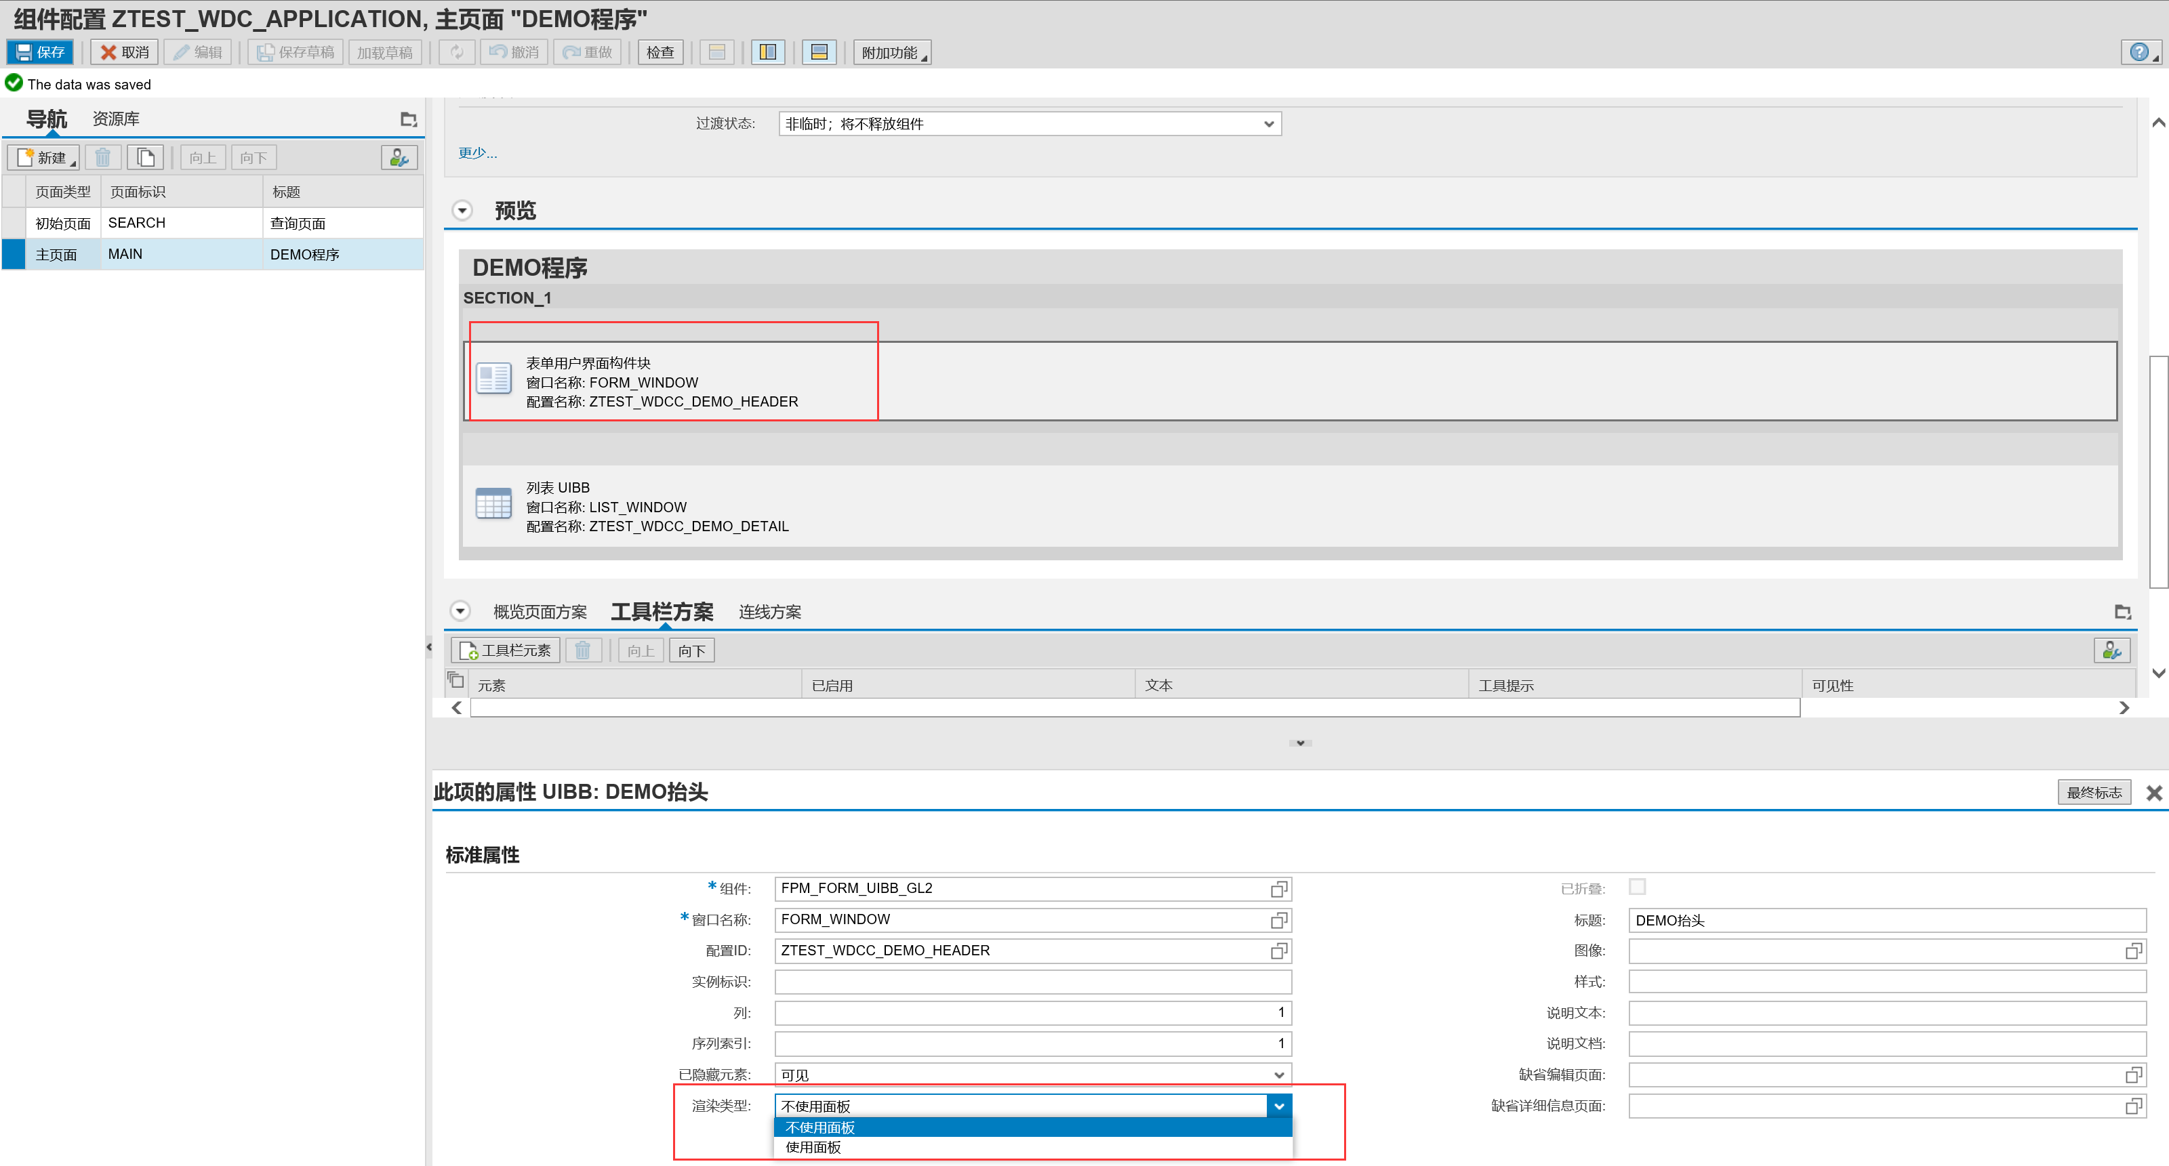
Task: Click the 更少... link
Action: pos(477,152)
